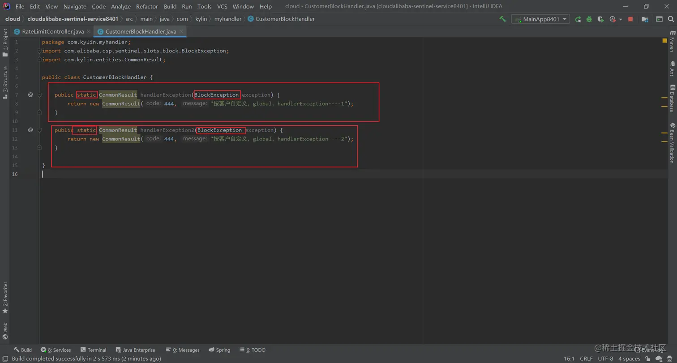Screen dimensions: 677x363
Task: Click the myhandler breadcrumb
Action: [227, 19]
